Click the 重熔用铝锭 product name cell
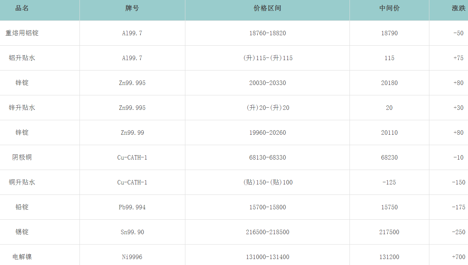 click(x=22, y=33)
